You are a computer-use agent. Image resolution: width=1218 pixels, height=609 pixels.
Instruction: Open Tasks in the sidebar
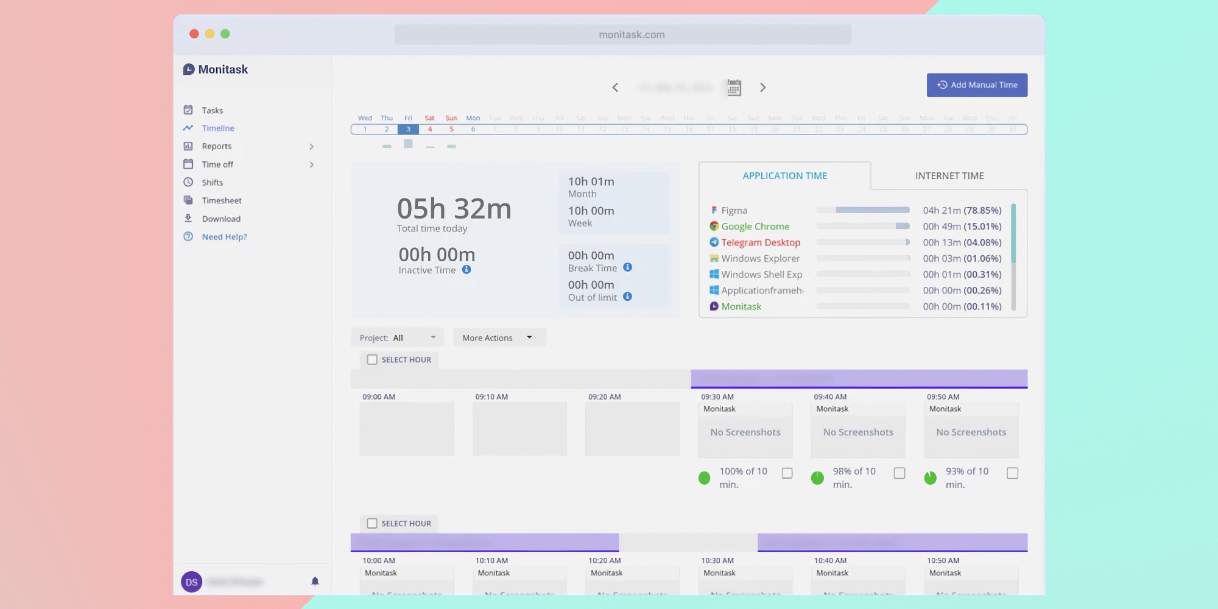(213, 110)
